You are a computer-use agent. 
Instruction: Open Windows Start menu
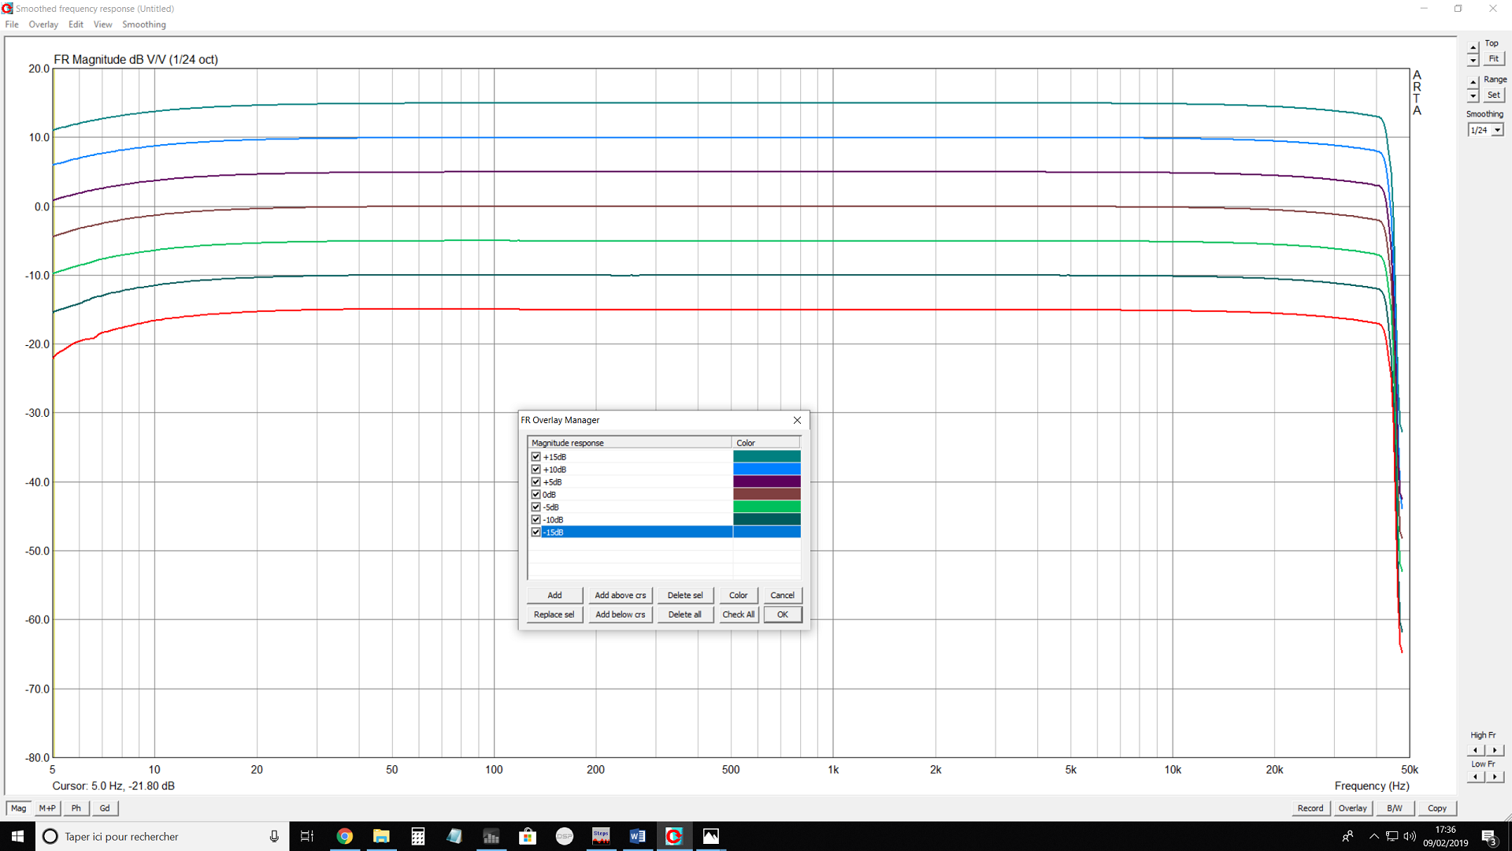pos(17,836)
